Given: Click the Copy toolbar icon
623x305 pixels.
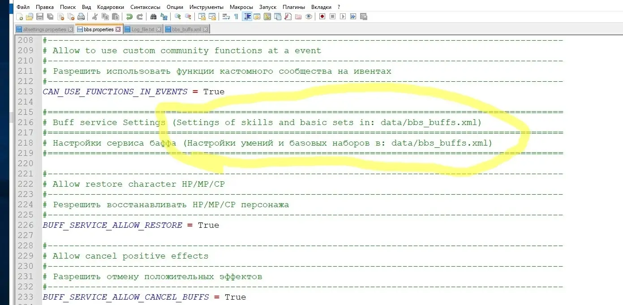Looking at the screenshot, I should pos(105,17).
